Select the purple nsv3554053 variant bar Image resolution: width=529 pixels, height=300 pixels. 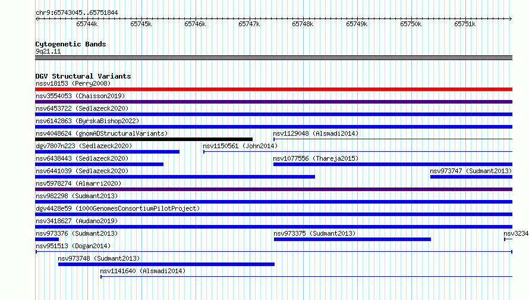pyautogui.click(x=273, y=102)
